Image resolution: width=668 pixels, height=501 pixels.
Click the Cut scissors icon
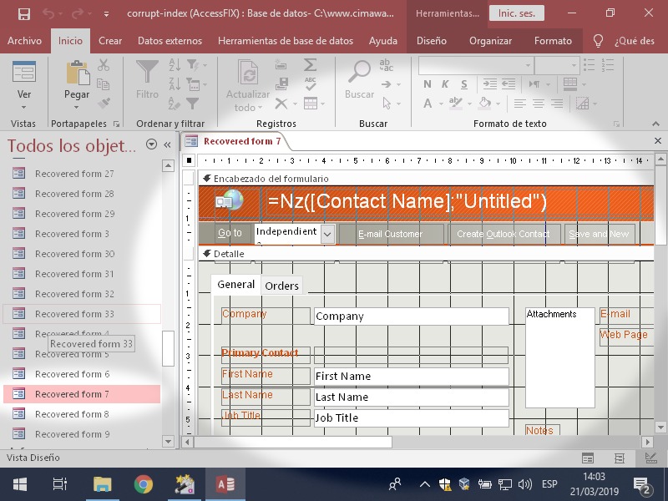(x=104, y=65)
